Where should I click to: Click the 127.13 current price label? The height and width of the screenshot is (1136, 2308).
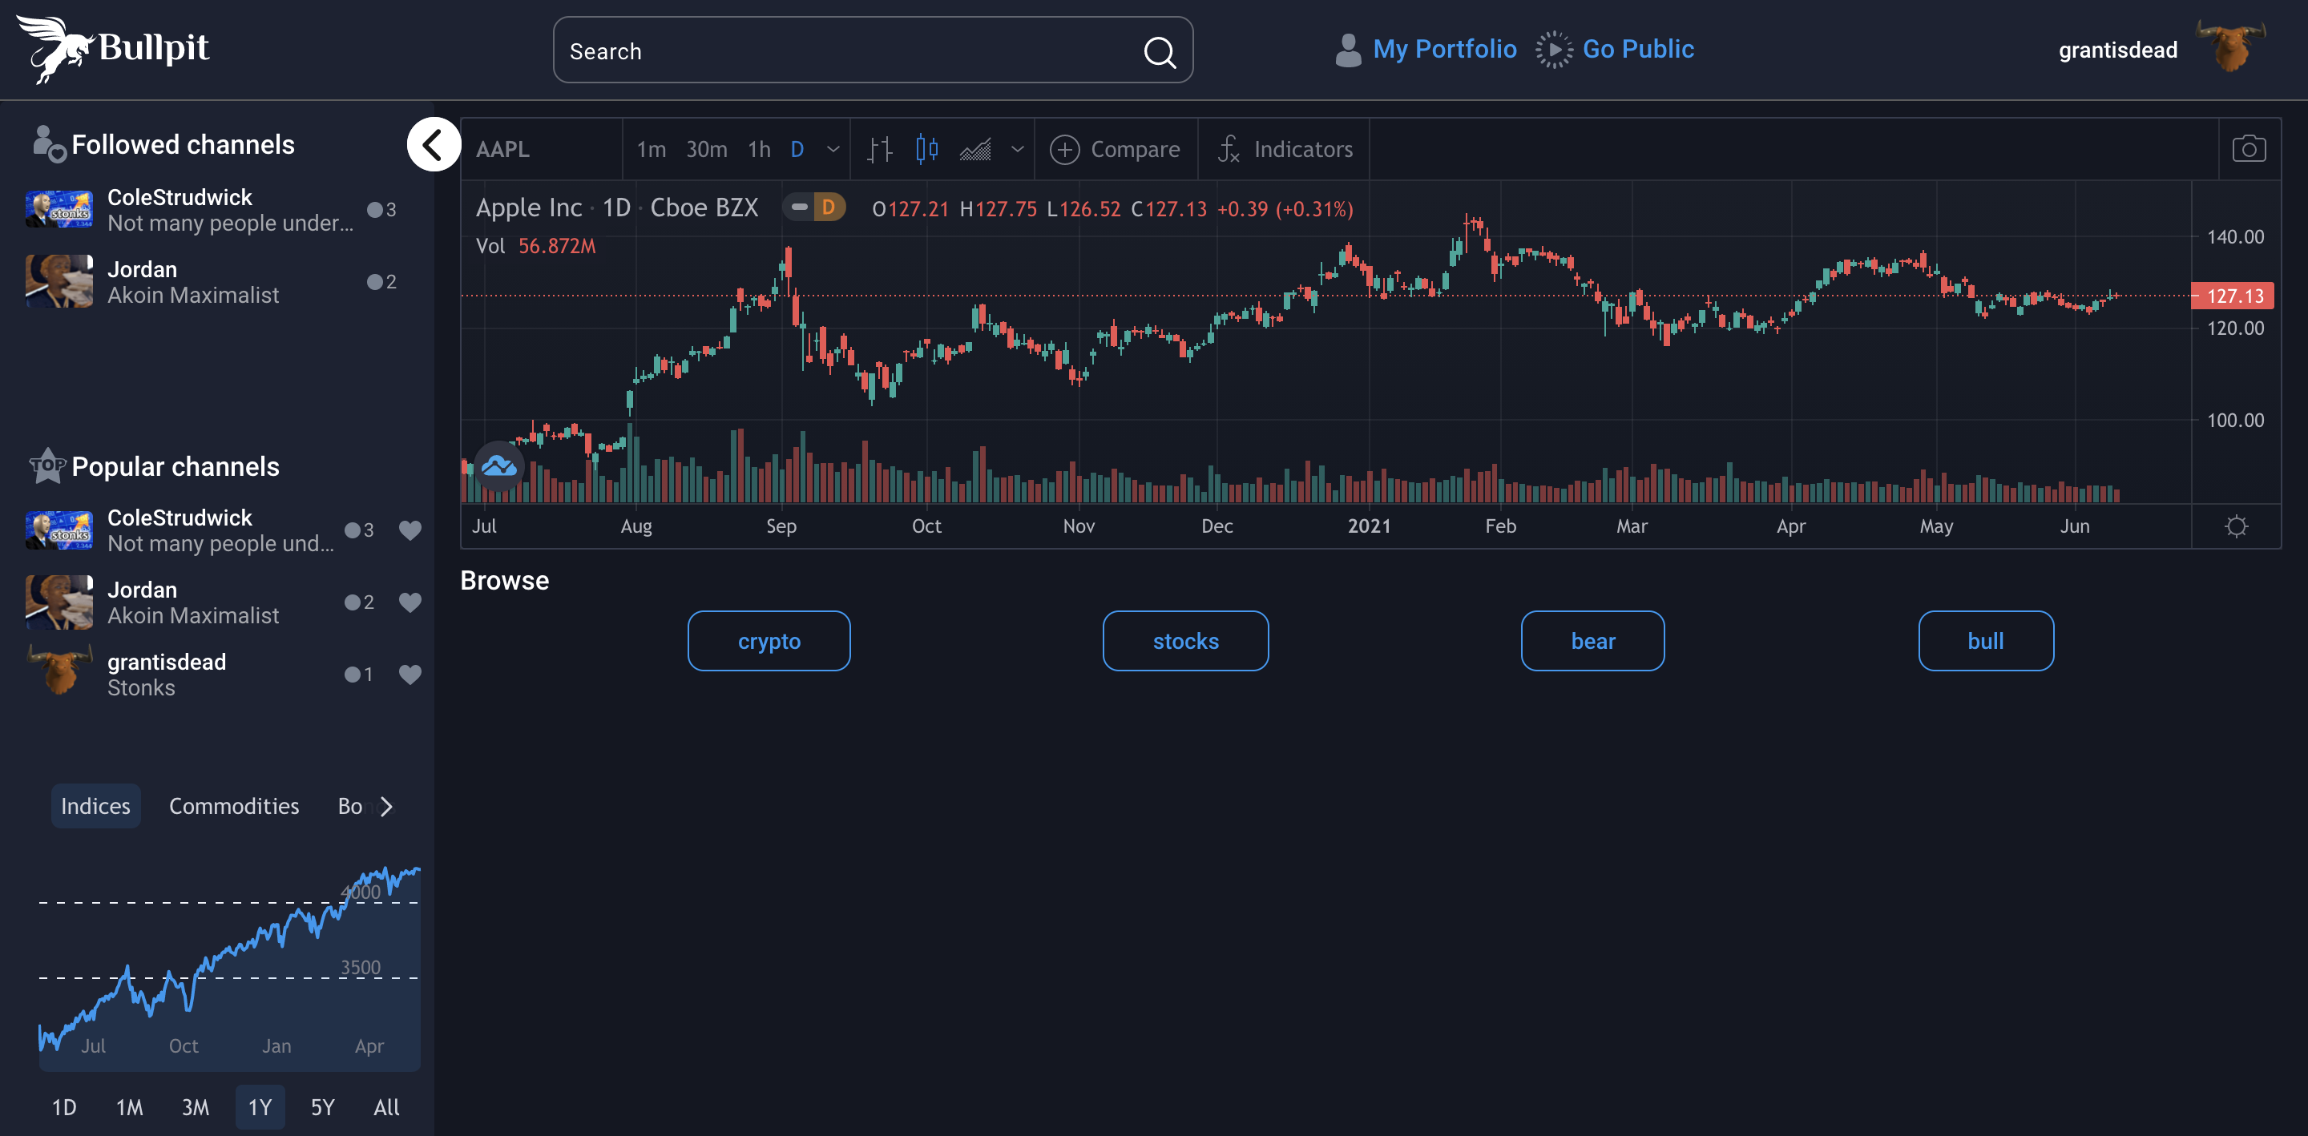[x=2232, y=296]
